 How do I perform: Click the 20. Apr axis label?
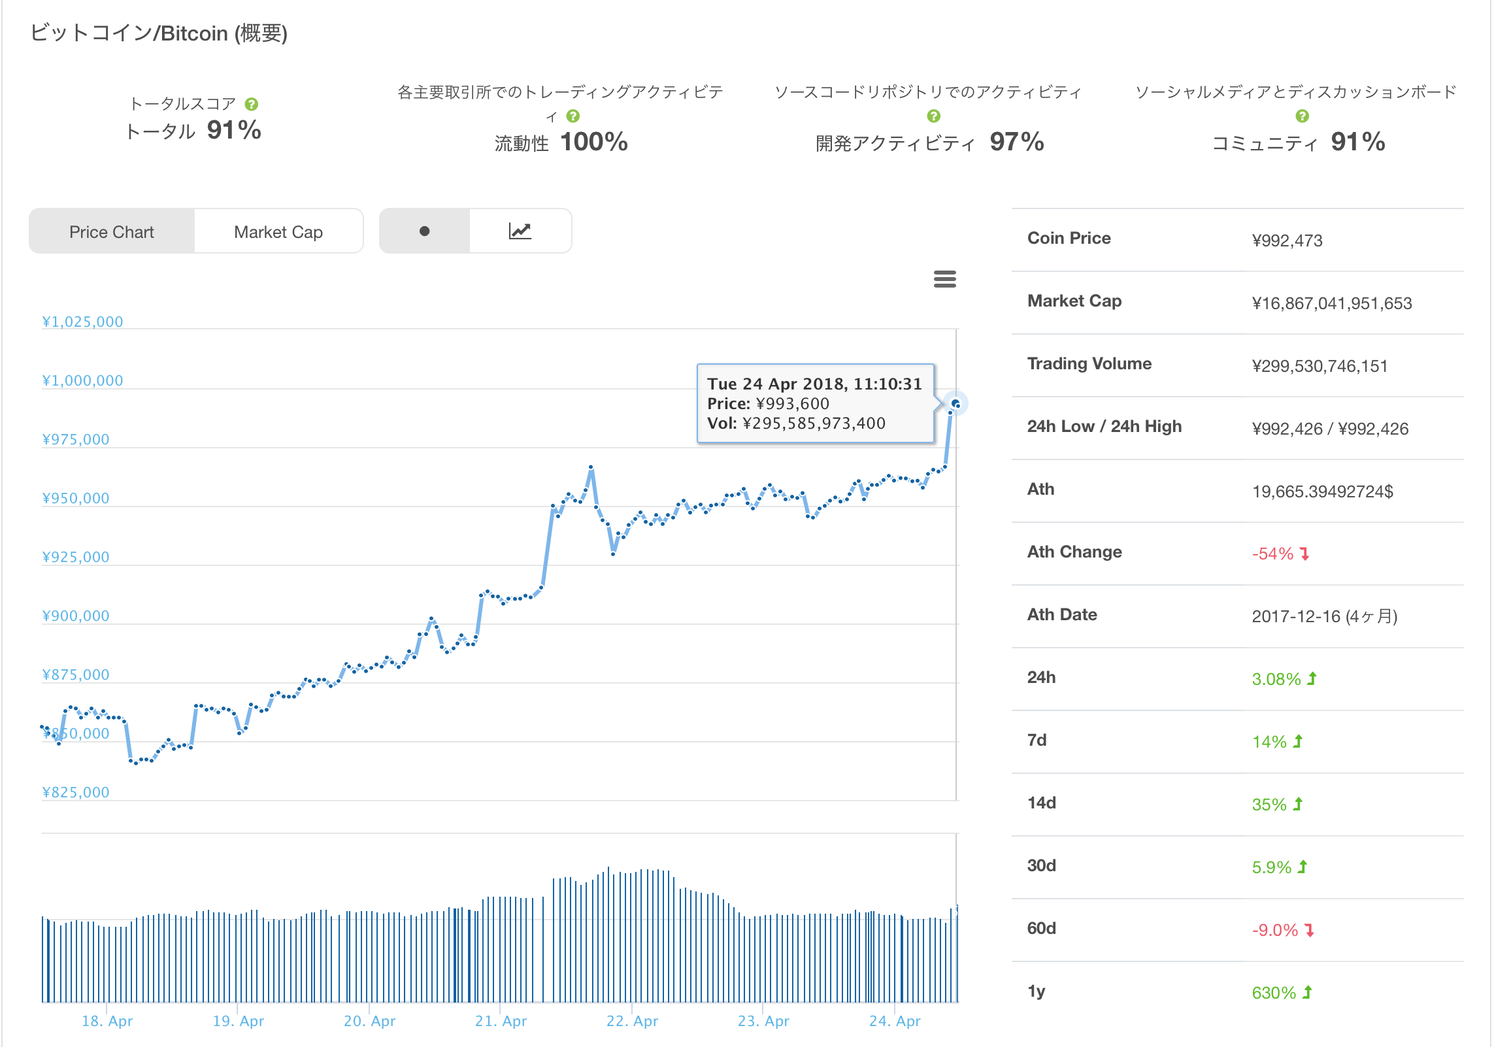click(370, 1020)
